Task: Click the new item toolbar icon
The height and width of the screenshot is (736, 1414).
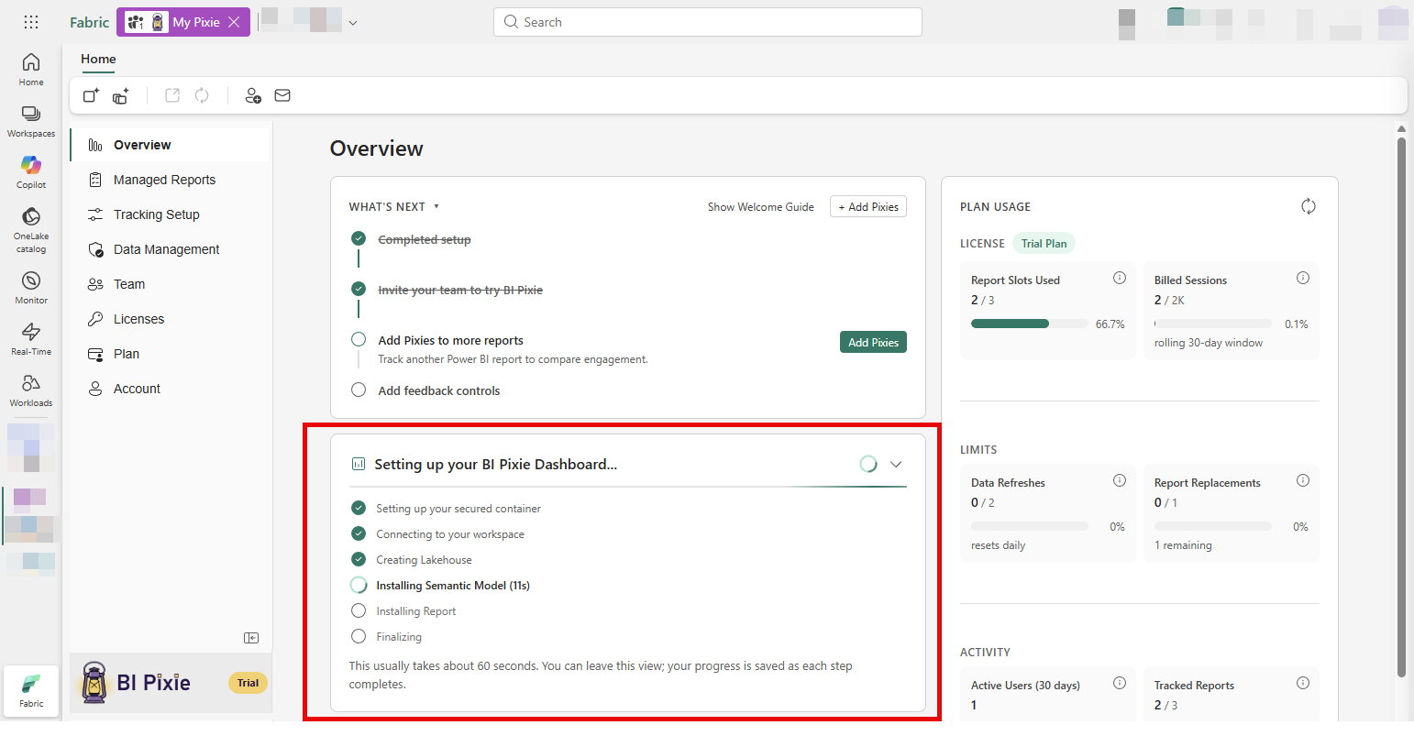Action: click(91, 95)
